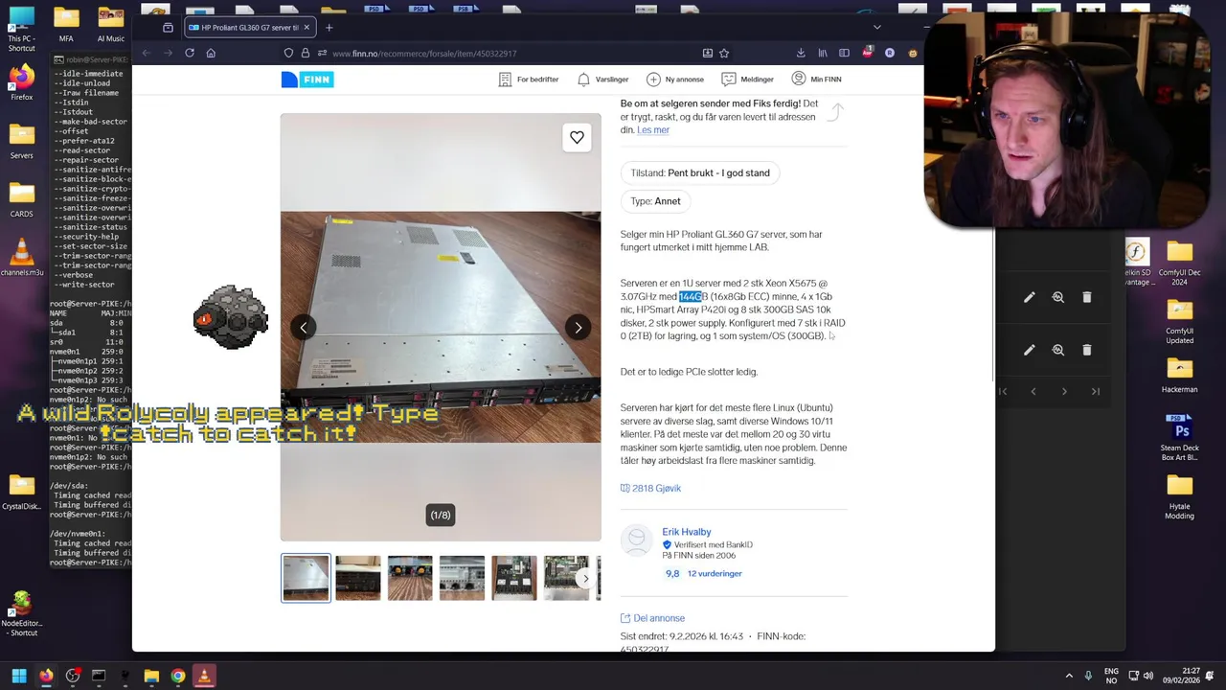Close the HP Proliant GL360 G7 tab
This screenshot has width=1226, height=690.
tap(306, 27)
